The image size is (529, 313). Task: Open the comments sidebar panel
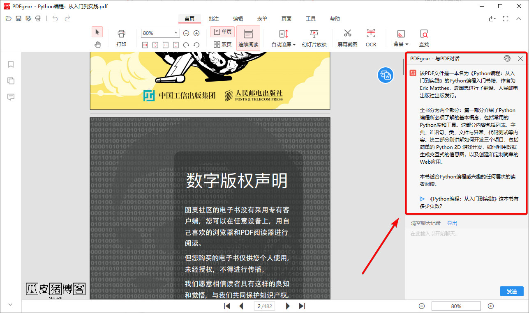(11, 97)
